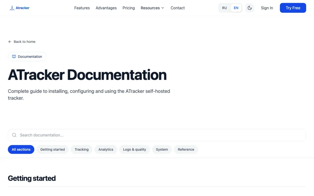The image size is (314, 196).
Task: Click the Atracker logo icon
Action: (x=12, y=8)
